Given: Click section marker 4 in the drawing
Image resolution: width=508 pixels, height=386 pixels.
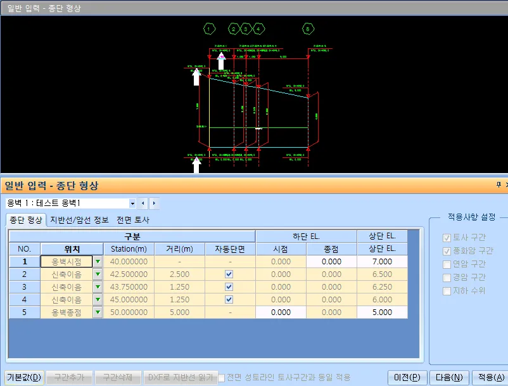Looking at the screenshot, I should point(258,29).
